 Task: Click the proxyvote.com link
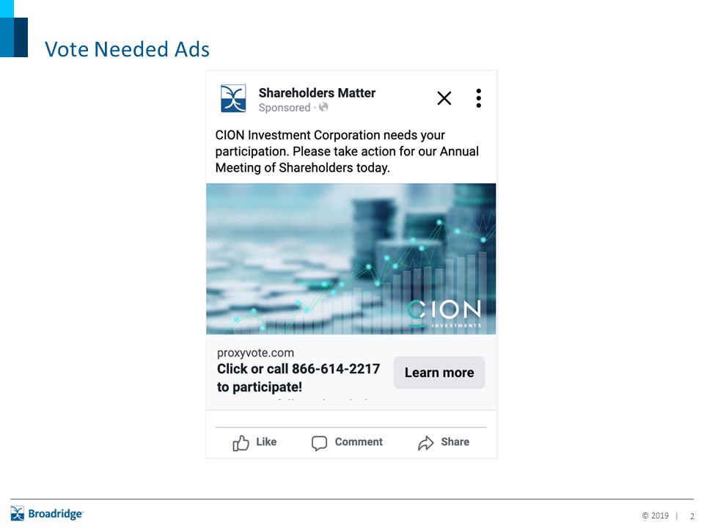(255, 353)
